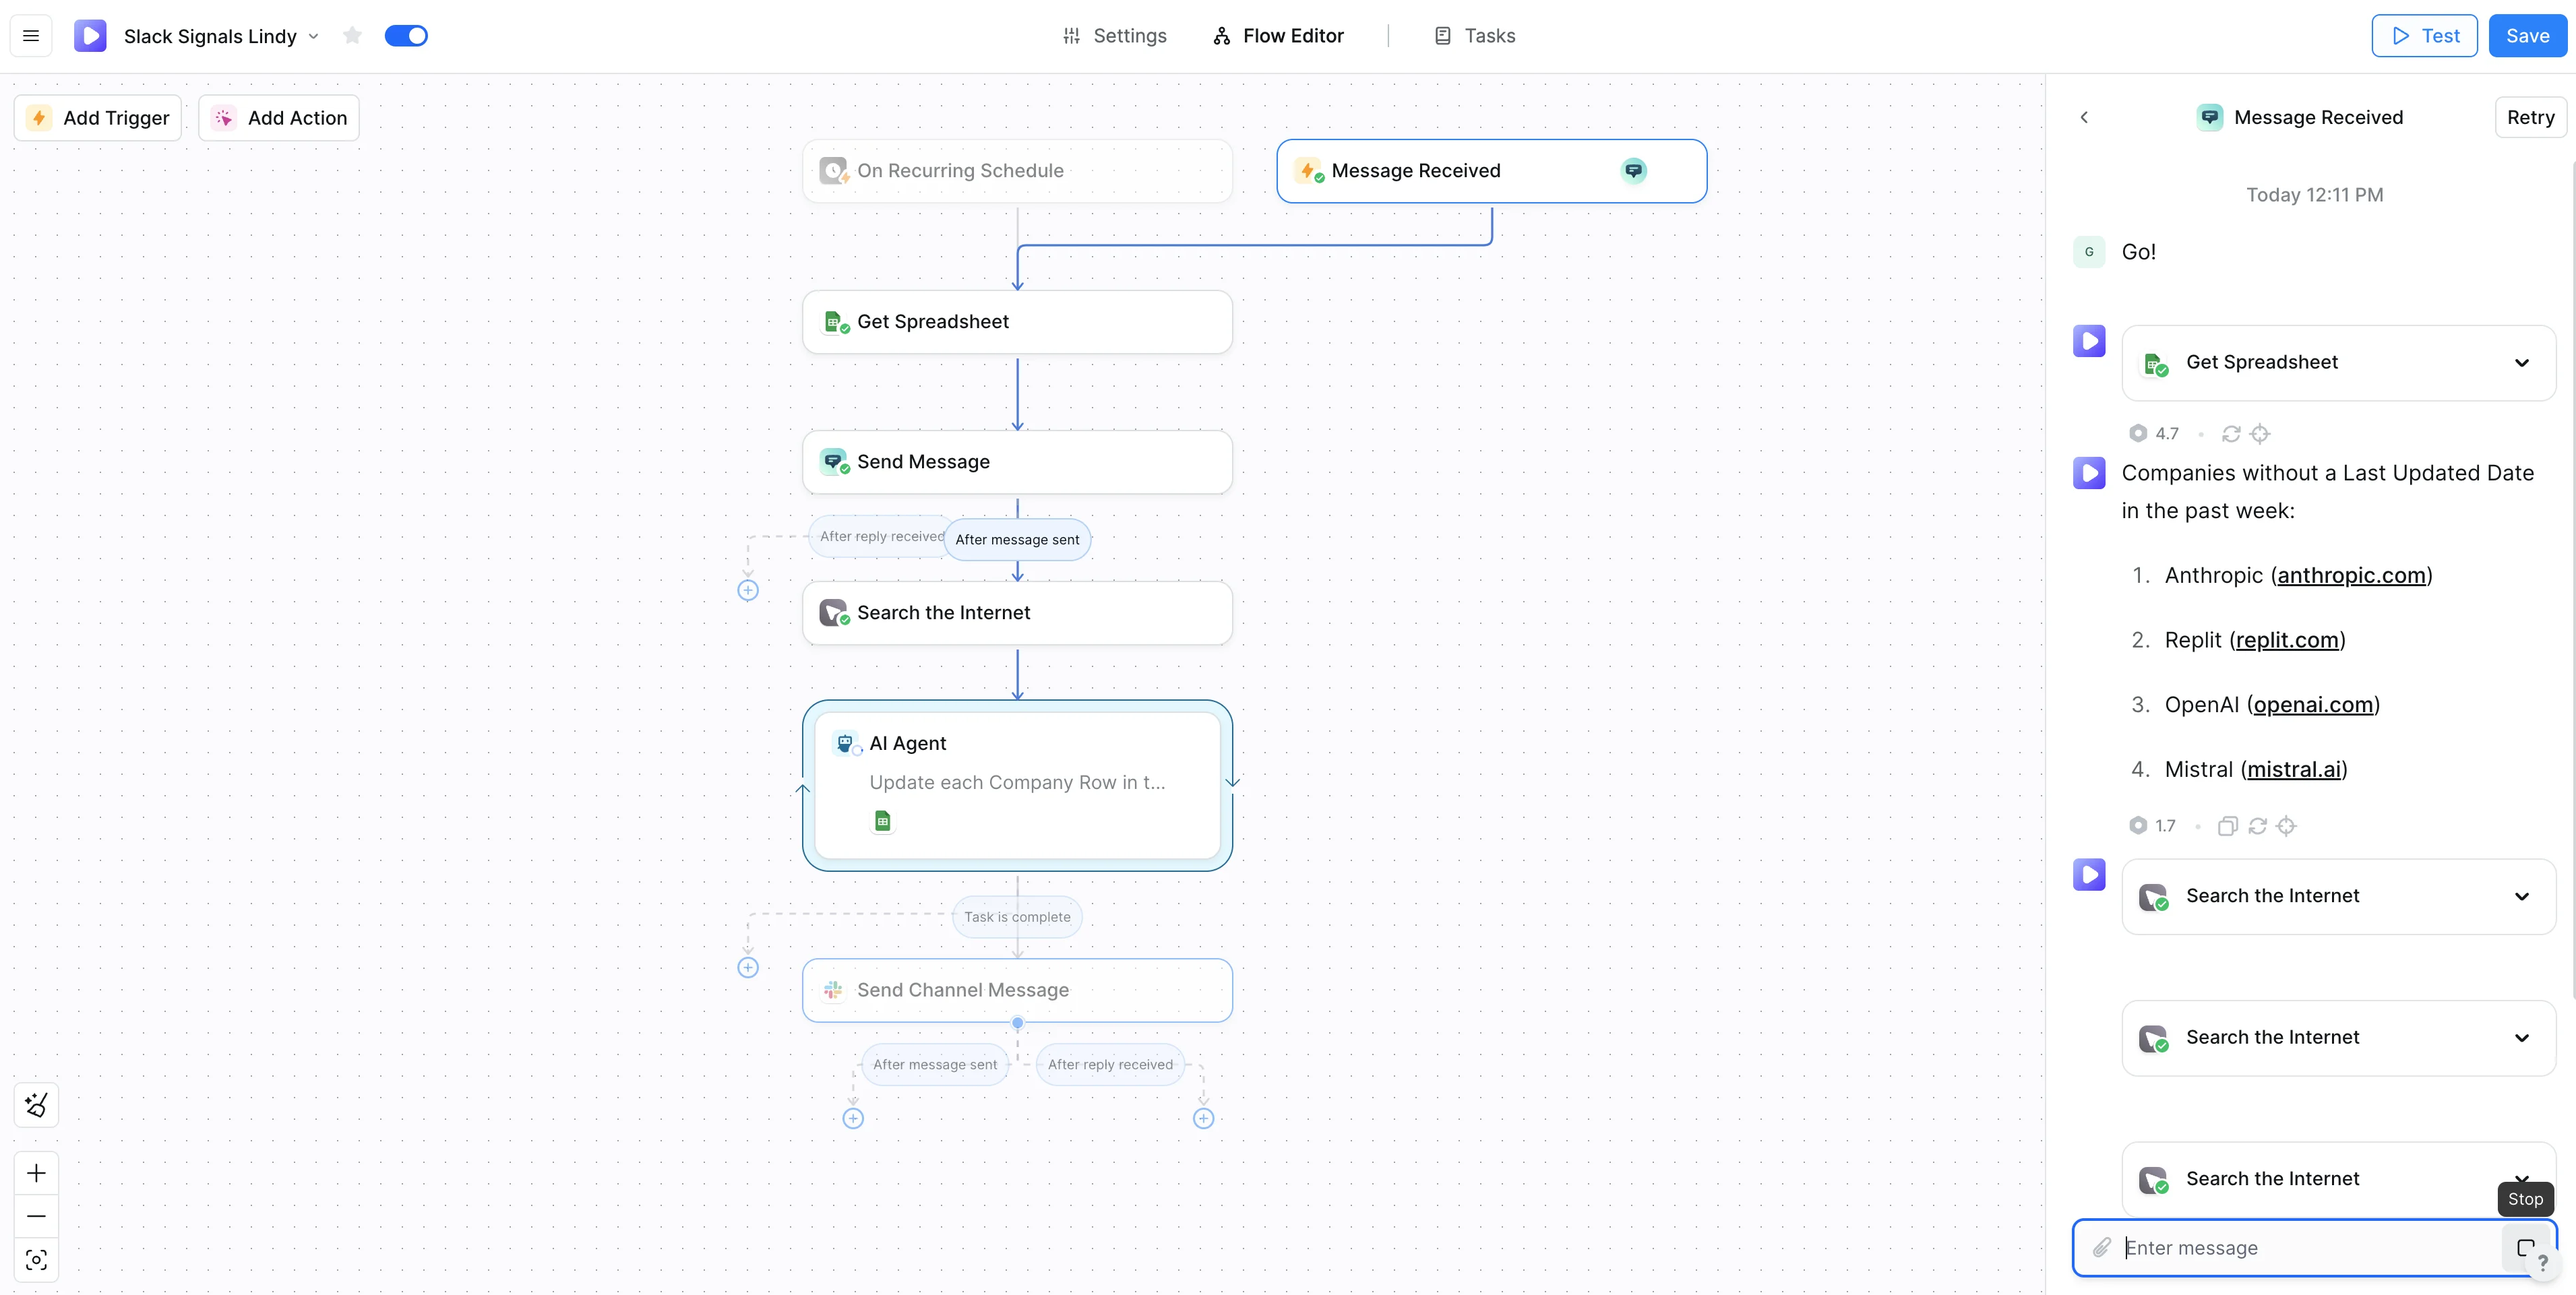2576x1295 pixels.
Task: Star the Slack Signals Lindy agent
Action: [352, 36]
